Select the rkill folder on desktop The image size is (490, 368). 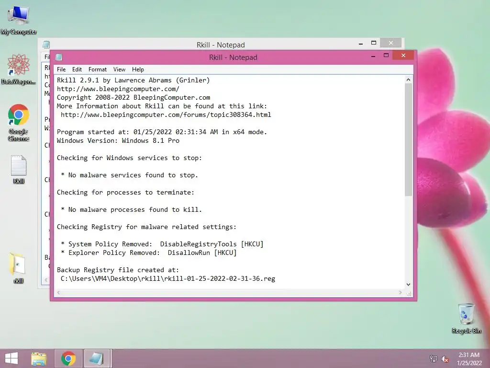[19, 268]
